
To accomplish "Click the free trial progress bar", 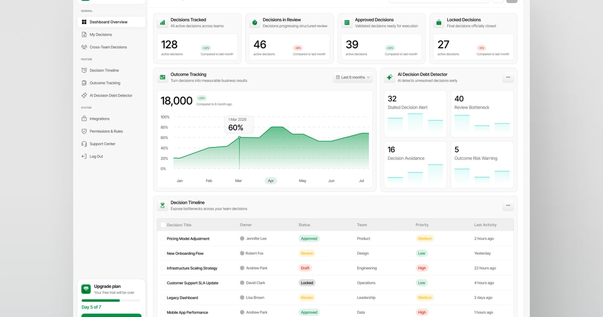I will tap(111, 300).
